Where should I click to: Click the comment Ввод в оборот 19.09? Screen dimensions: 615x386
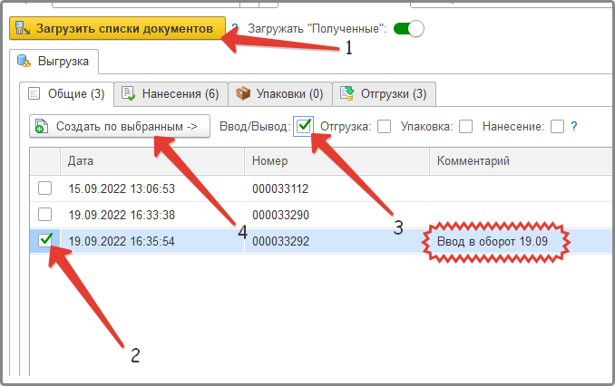click(493, 241)
